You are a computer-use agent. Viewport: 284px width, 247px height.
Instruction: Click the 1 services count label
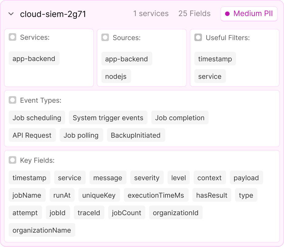(x=151, y=14)
